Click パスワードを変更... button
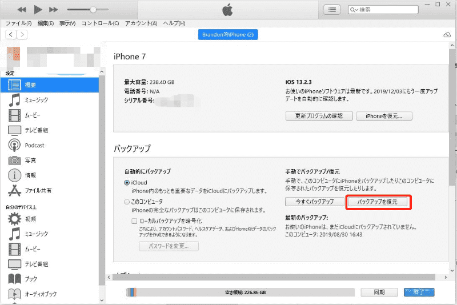457x305 pixels. 169,246
